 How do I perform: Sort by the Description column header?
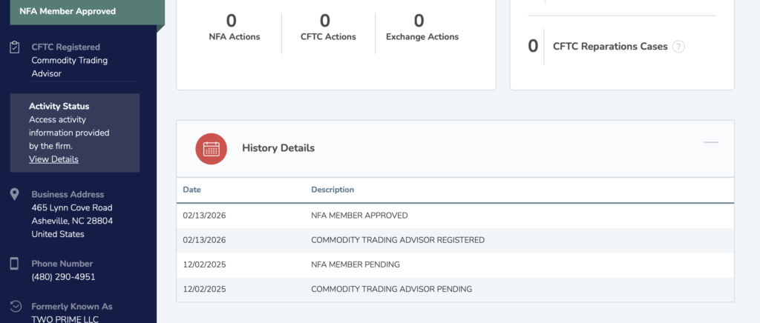point(332,190)
